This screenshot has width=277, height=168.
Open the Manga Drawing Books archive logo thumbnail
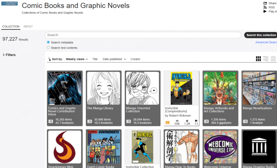[x=259, y=147]
